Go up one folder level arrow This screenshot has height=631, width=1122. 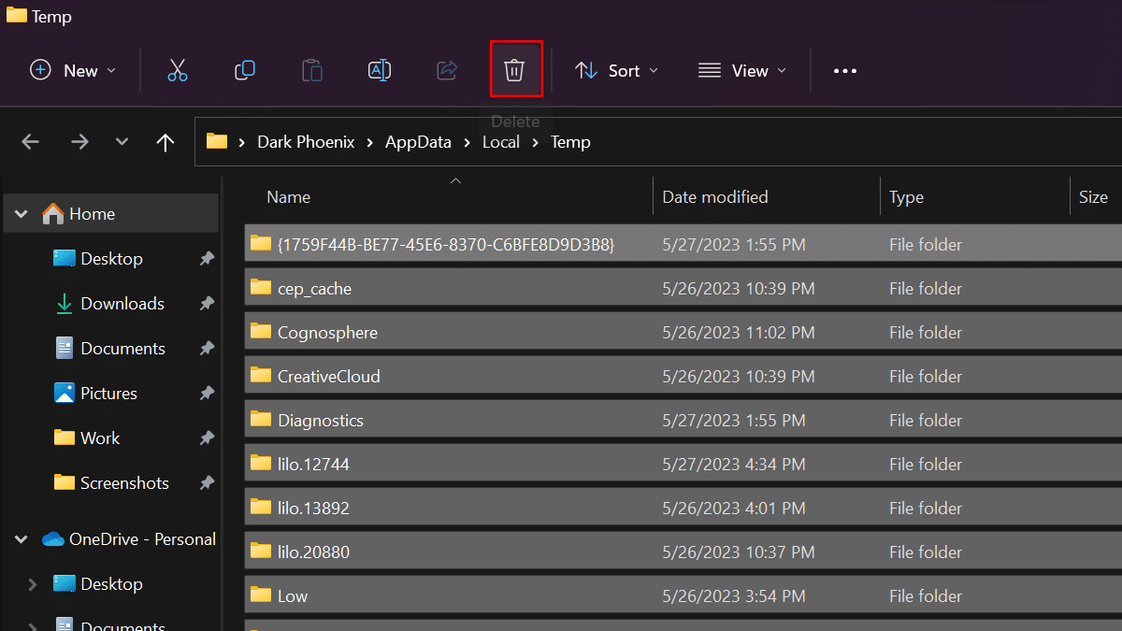[165, 142]
